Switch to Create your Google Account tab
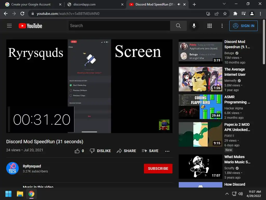Image resolution: width=266 pixels, height=200 pixels. click(x=31, y=4)
